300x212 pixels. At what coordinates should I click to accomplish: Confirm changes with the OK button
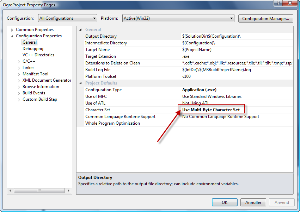coord(225,202)
